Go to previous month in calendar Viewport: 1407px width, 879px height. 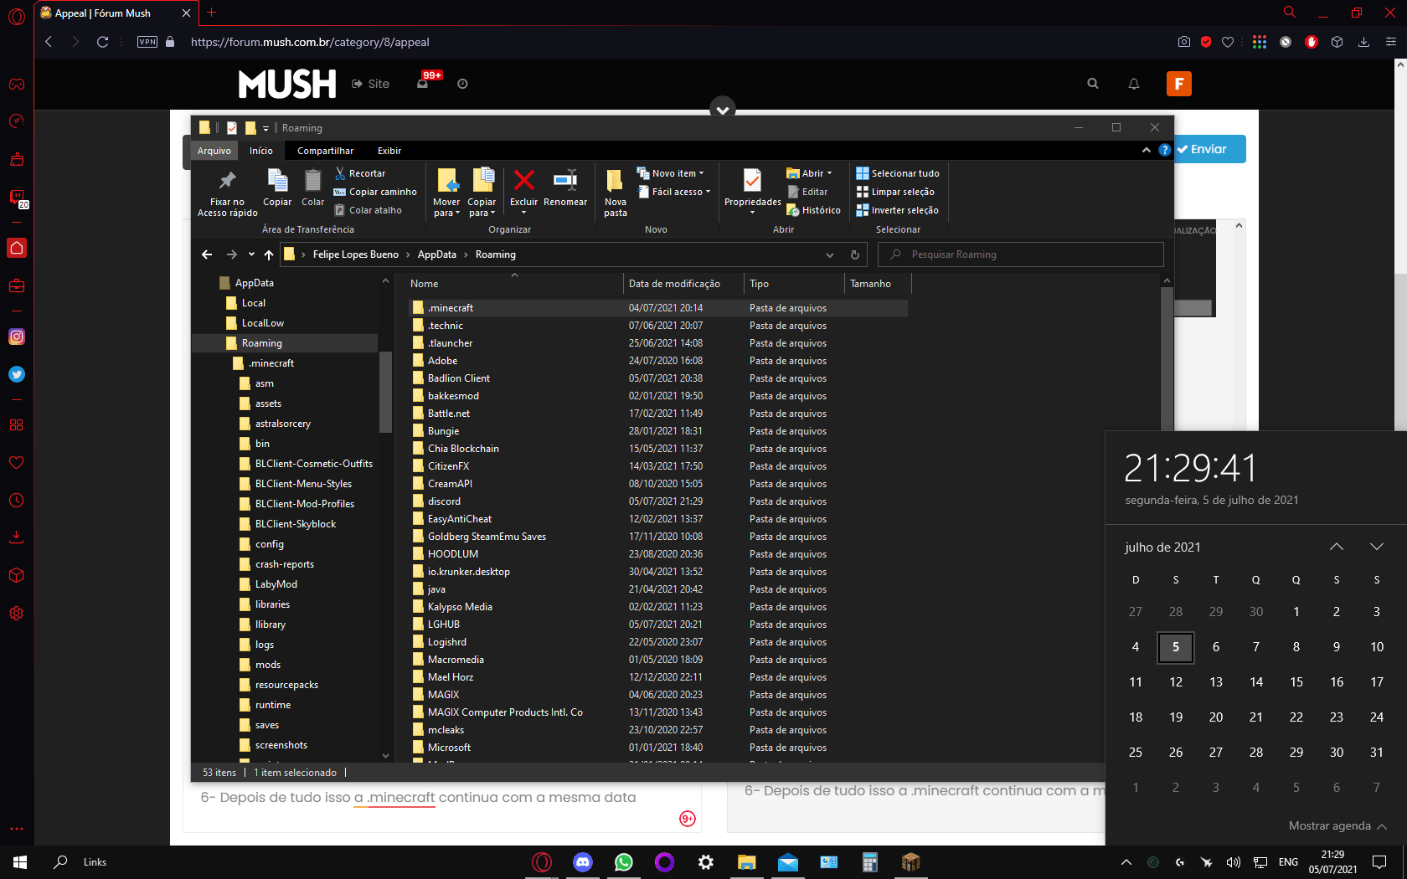click(1337, 547)
